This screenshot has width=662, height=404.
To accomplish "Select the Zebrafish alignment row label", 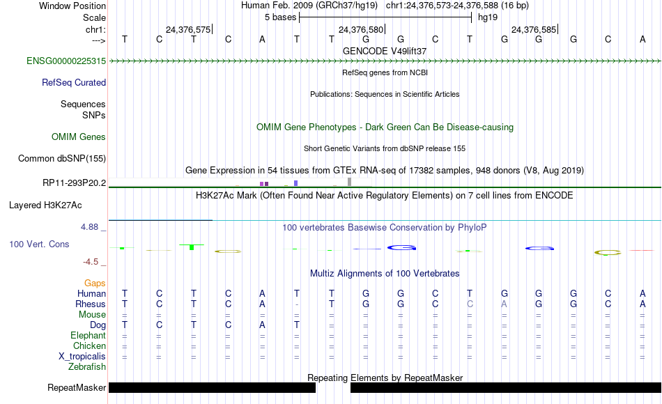I will [x=87, y=366].
